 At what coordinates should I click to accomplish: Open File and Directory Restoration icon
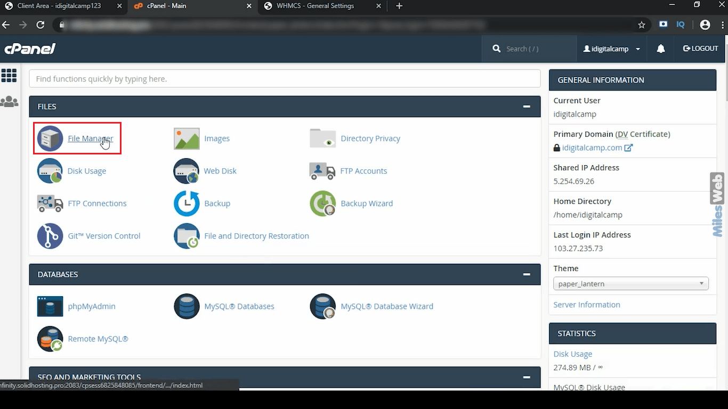pos(187,236)
